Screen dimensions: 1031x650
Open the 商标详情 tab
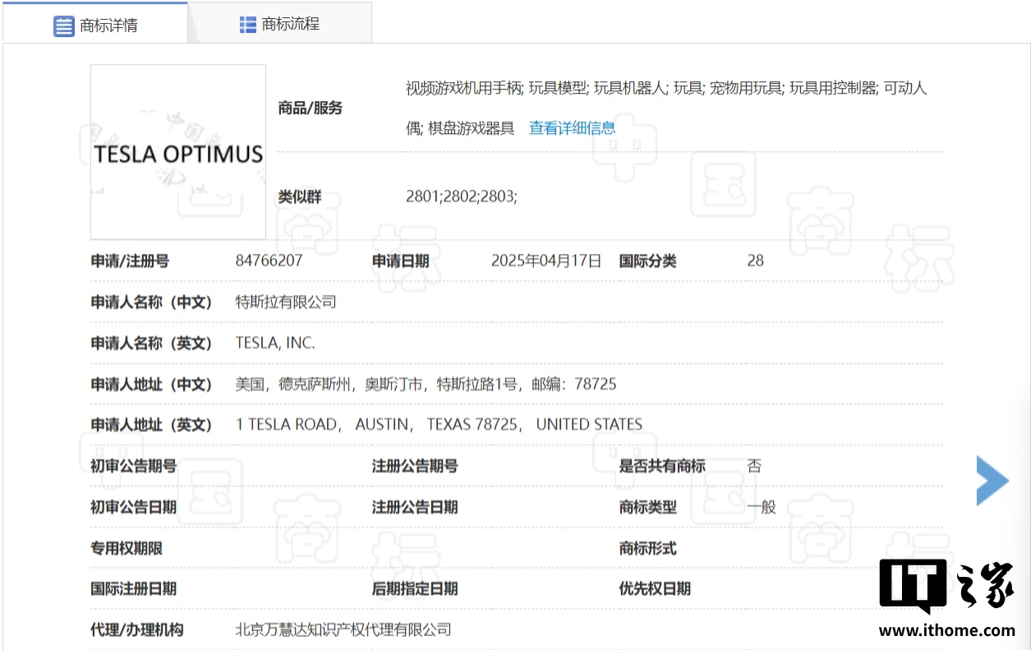pyautogui.click(x=95, y=24)
